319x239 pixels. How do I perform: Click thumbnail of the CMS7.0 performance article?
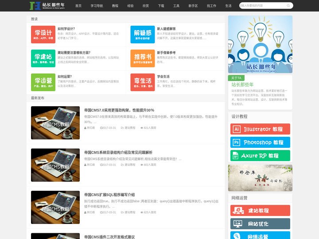pos(55,123)
